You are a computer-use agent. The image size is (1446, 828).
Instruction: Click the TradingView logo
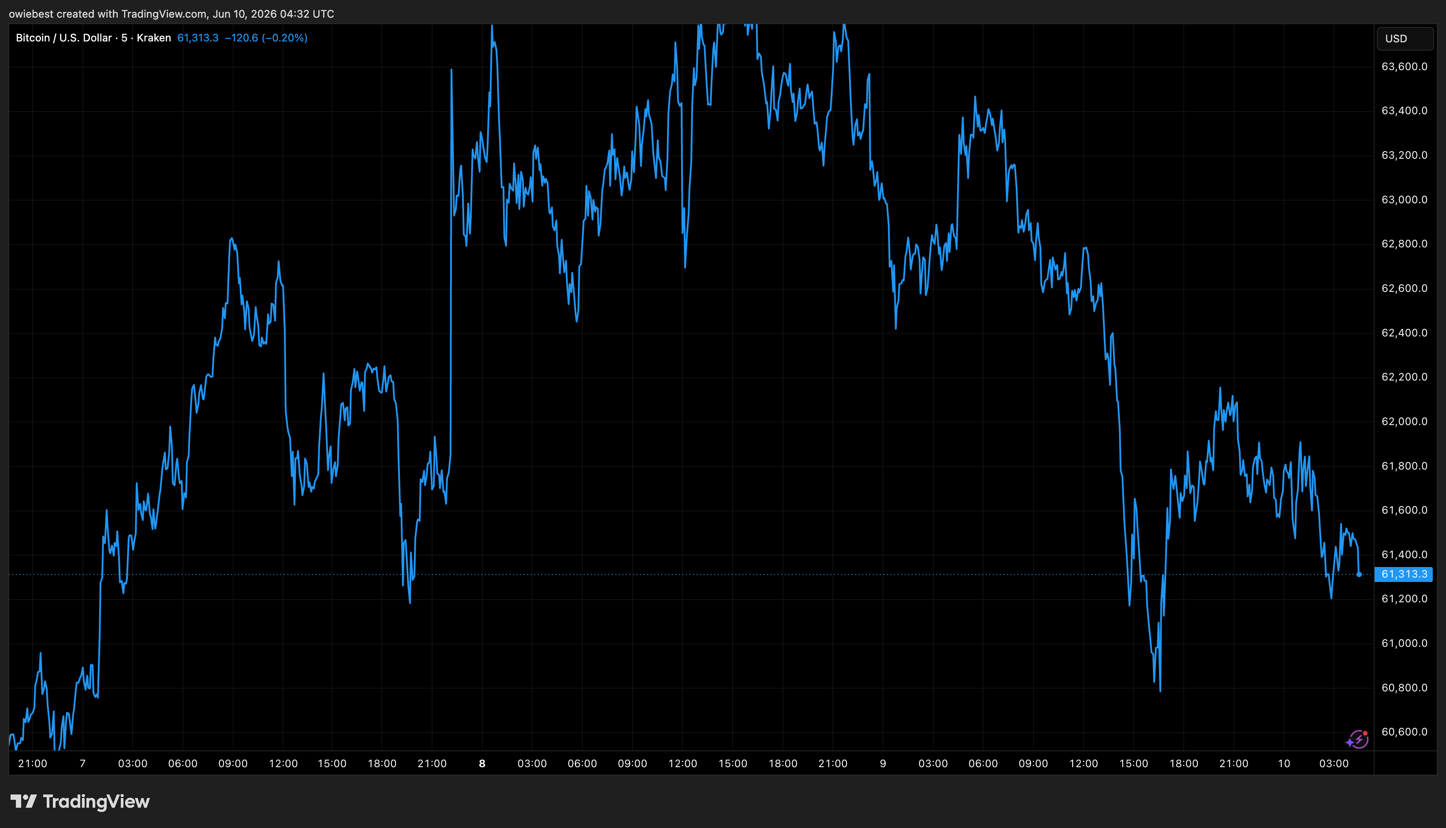click(x=80, y=801)
